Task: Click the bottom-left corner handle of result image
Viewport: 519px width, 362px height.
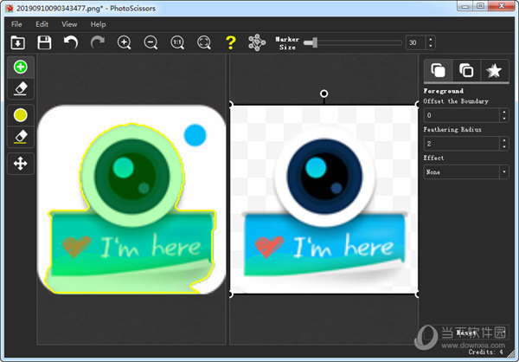Action: click(x=231, y=294)
